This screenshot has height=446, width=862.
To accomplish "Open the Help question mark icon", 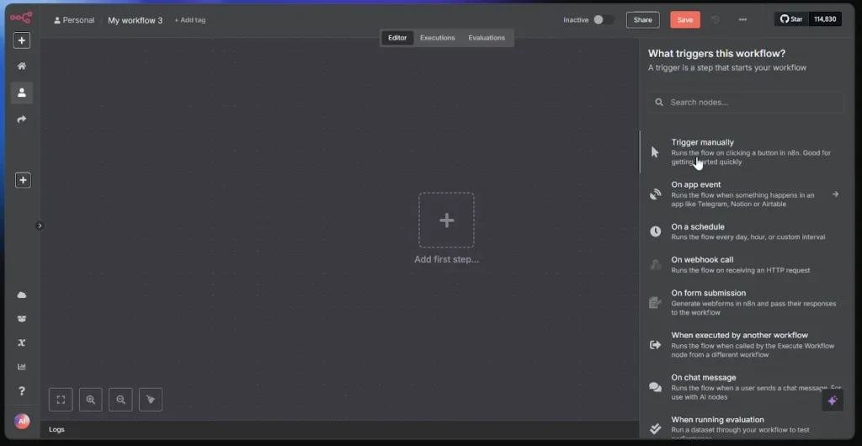I will click(22, 391).
